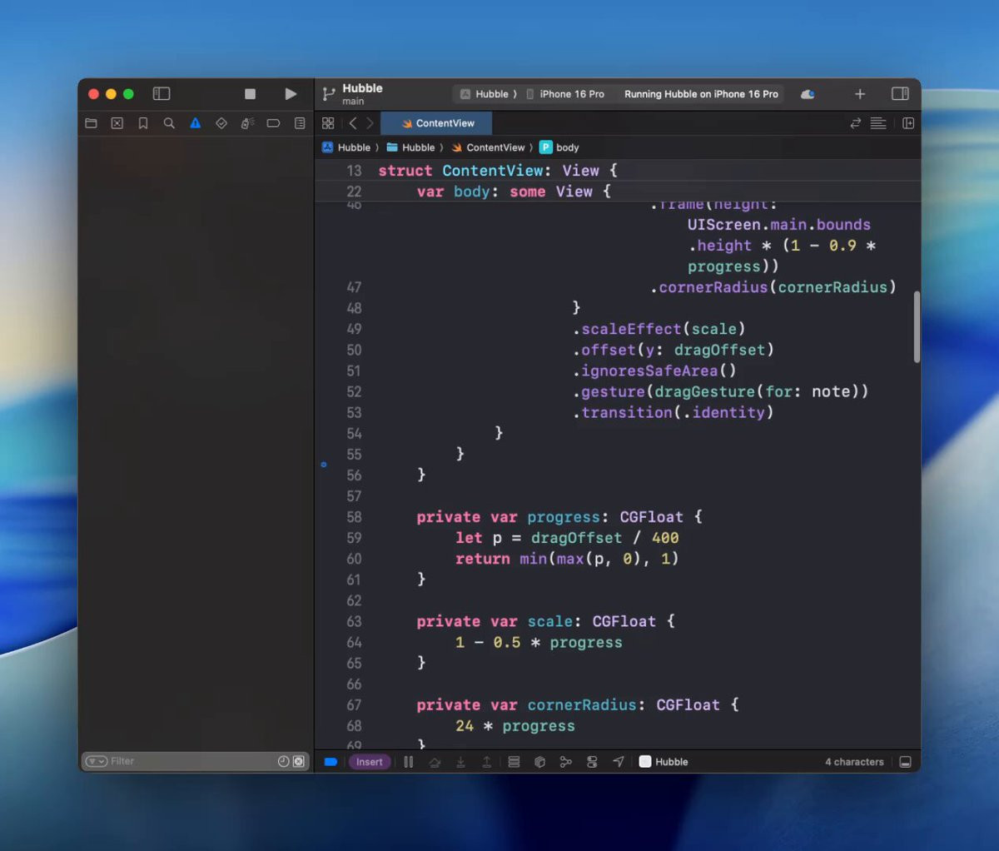Viewport: 999px width, 851px height.
Task: Open the Project navigator folder icon
Action: click(92, 123)
